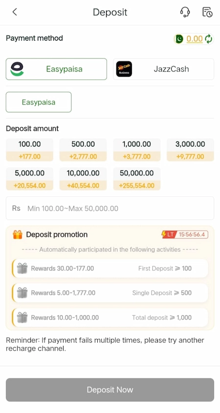Viewport: 220px width, 413px height.
Task: Tap the JazzCash Business logo icon
Action: (124, 69)
